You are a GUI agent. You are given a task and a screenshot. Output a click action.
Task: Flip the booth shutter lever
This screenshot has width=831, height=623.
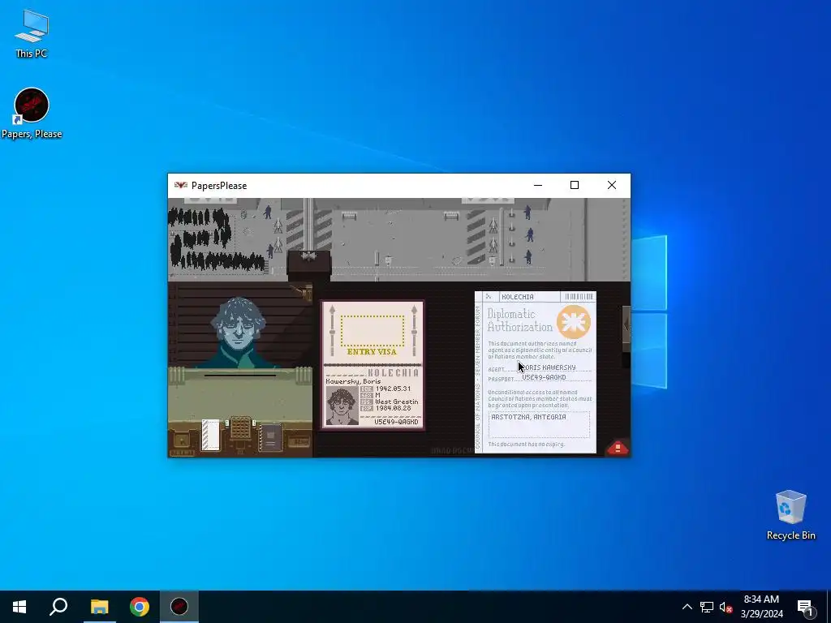pyautogui.click(x=302, y=291)
